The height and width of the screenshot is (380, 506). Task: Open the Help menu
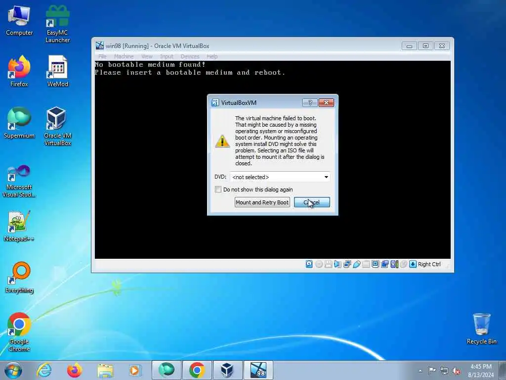212,56
